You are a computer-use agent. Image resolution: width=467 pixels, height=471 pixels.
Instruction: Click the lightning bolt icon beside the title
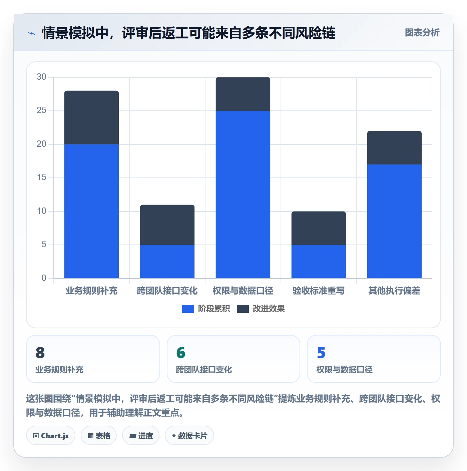point(32,33)
